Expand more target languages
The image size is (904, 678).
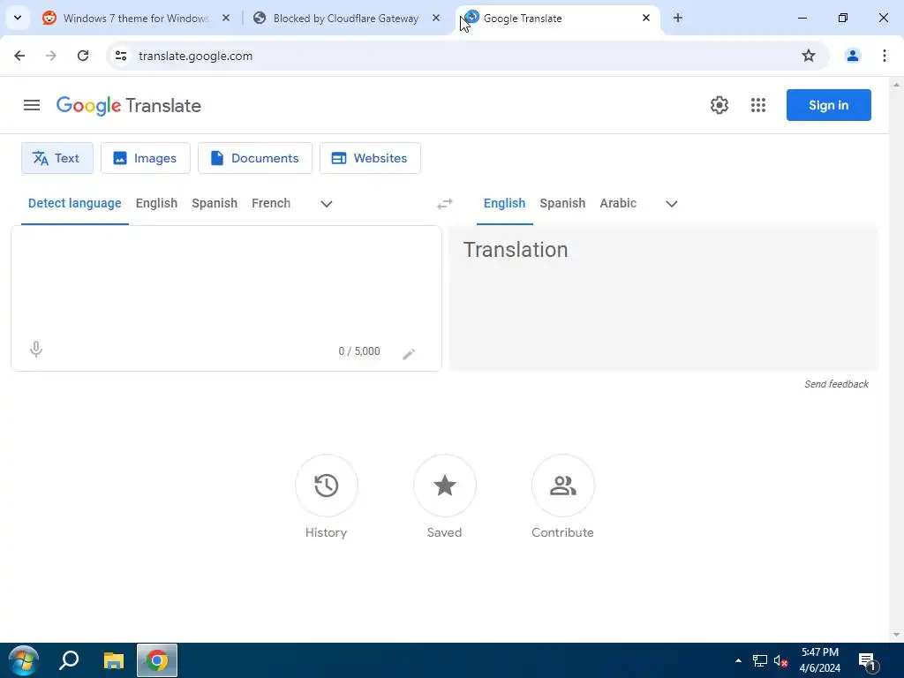[x=672, y=204]
